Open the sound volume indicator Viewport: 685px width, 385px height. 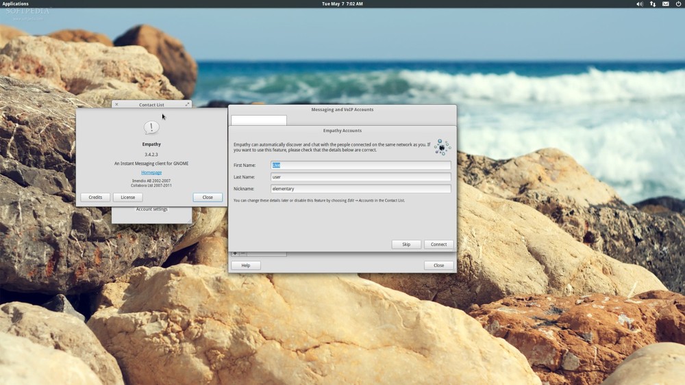click(640, 4)
